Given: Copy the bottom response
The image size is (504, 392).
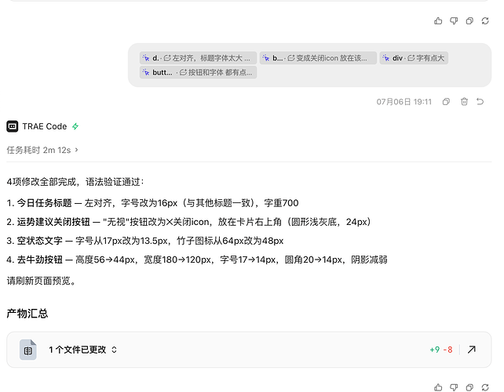Looking at the screenshot, I should point(469,387).
